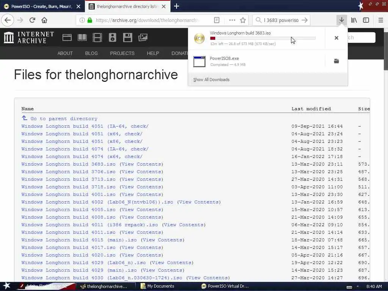388x291 pixels.
Task: Open the browser home page
Action: coord(44,20)
